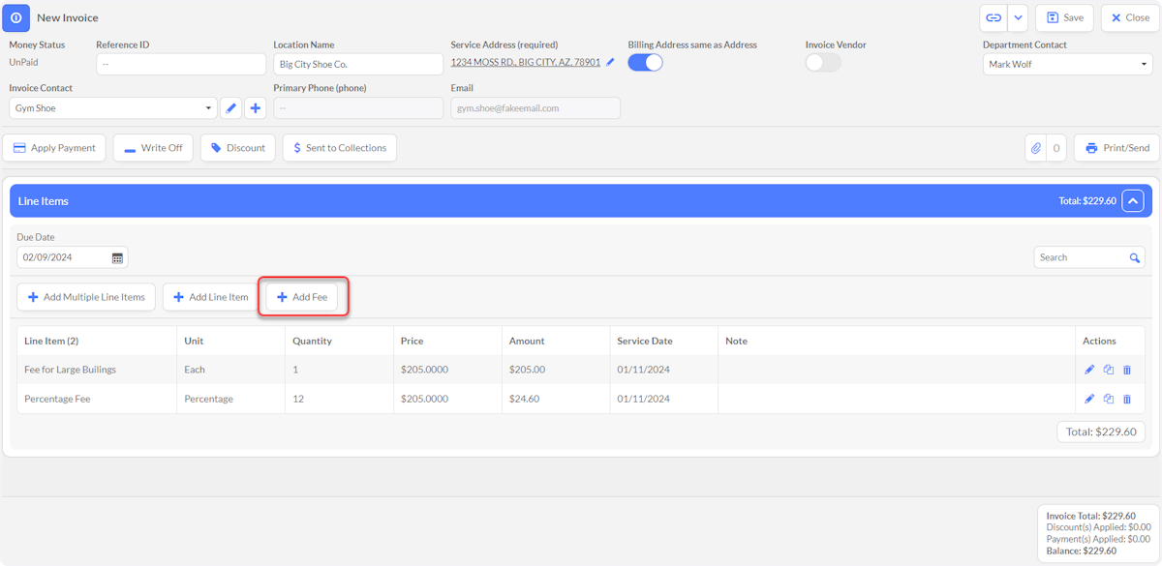Click the Balance: $229.60 summary text

(1082, 551)
